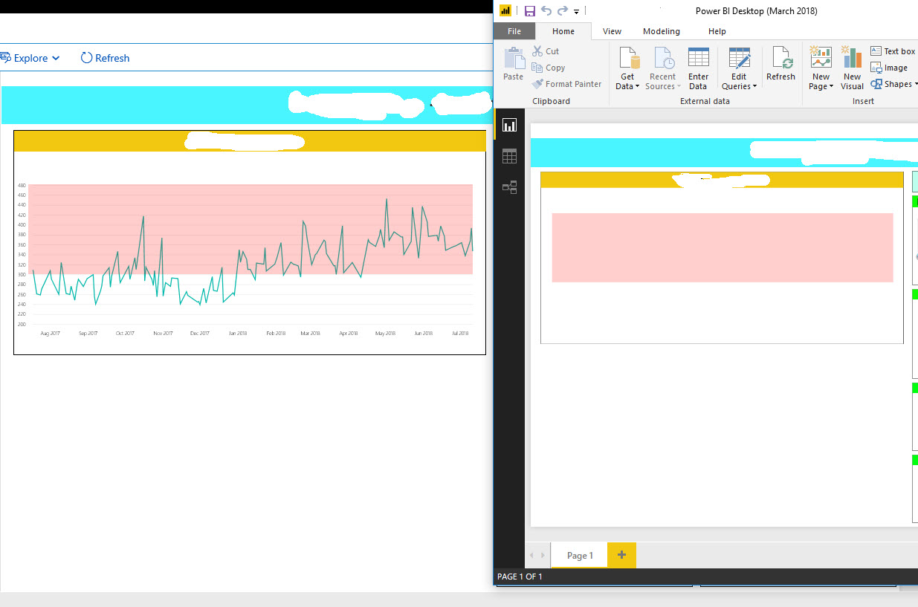The height and width of the screenshot is (607, 918).
Task: Expand the Get Data dropdown arrow
Action: 637,87
